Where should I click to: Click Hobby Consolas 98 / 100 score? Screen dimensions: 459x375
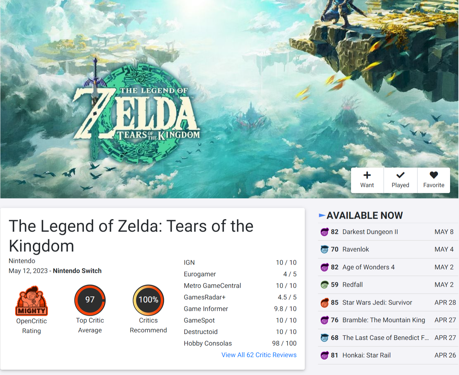coord(284,343)
